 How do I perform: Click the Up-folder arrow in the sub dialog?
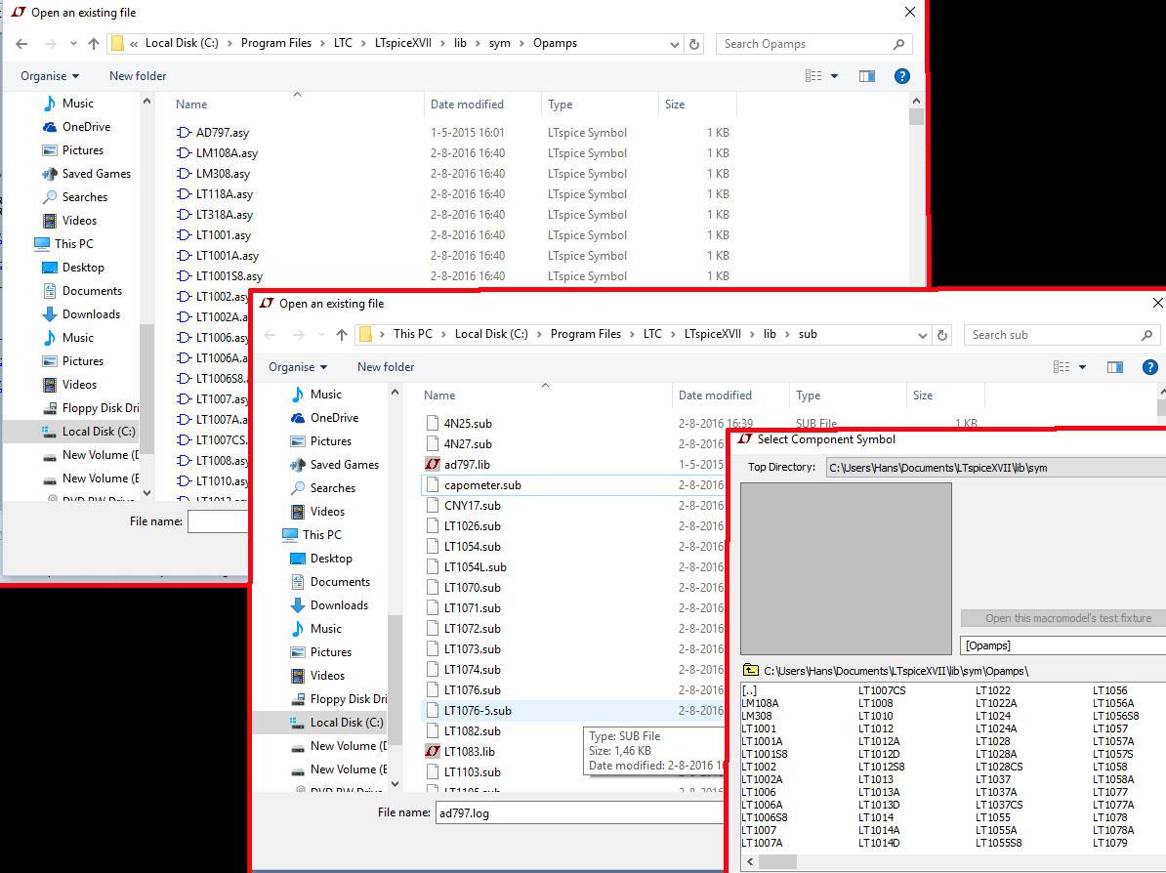(x=342, y=335)
